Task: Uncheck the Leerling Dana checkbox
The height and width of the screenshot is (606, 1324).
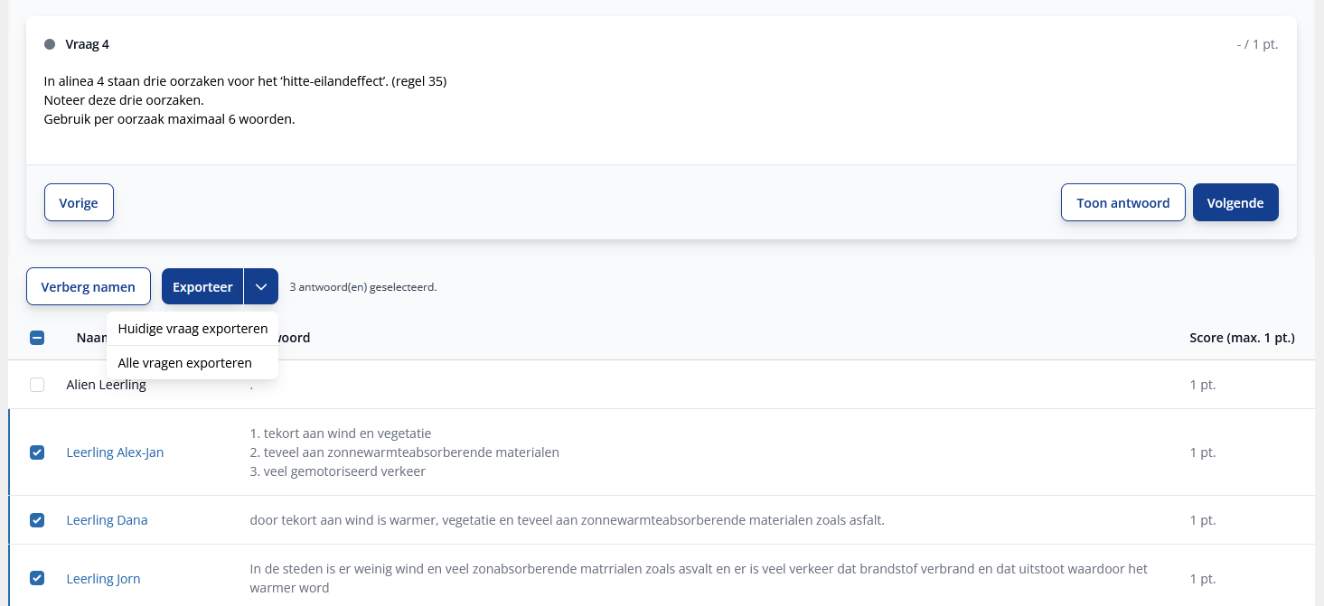Action: (x=37, y=520)
